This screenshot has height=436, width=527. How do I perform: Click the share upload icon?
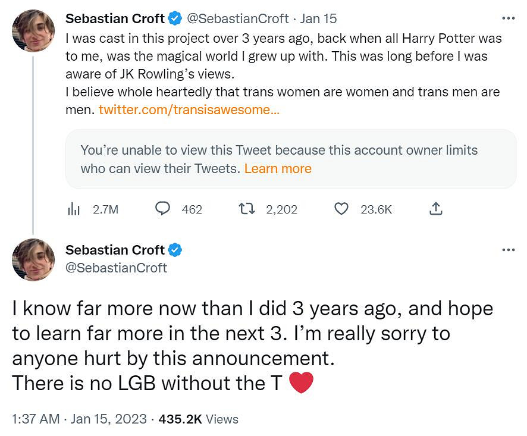[435, 209]
